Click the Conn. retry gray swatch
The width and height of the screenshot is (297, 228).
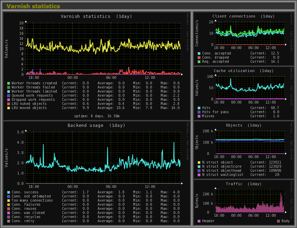tap(9, 221)
